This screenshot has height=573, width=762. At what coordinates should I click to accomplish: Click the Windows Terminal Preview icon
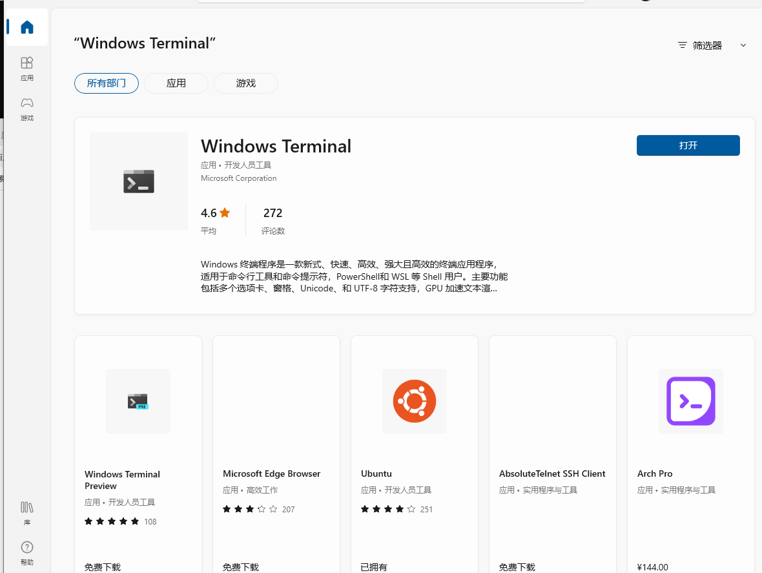(x=138, y=401)
